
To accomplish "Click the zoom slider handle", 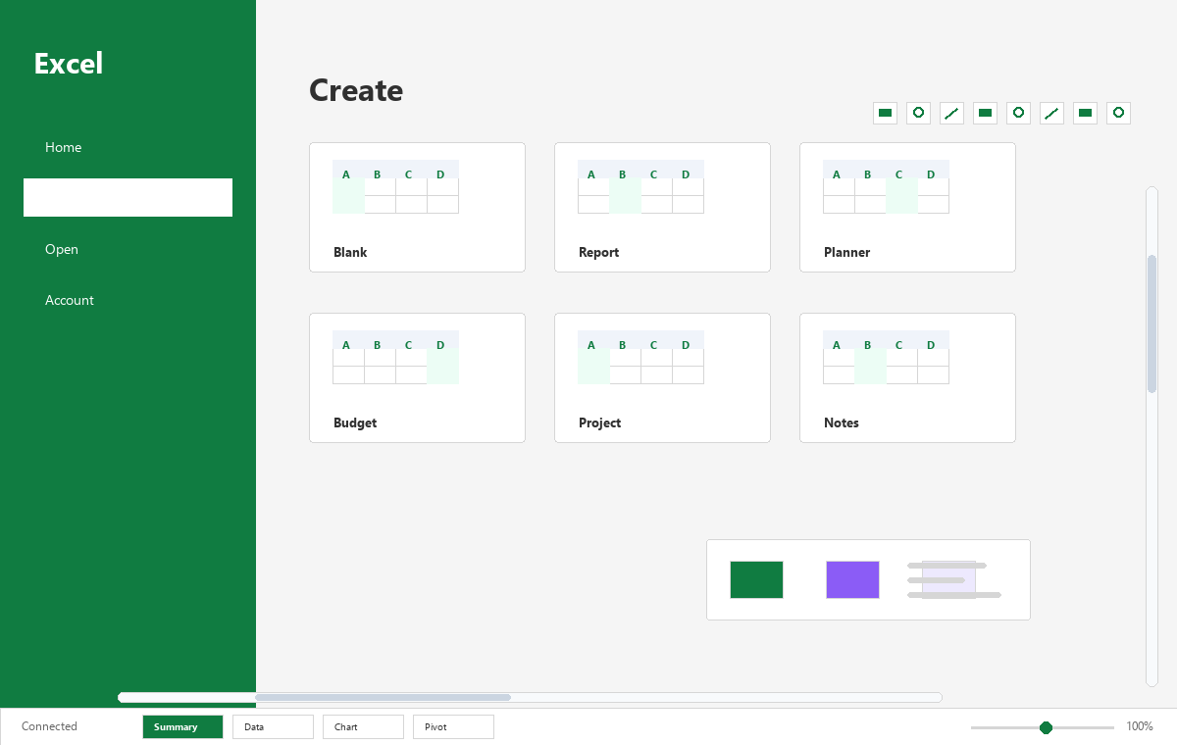I will (x=1046, y=727).
